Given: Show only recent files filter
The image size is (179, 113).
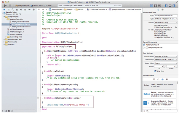Looking at the screenshot, I should tap(6, 111).
